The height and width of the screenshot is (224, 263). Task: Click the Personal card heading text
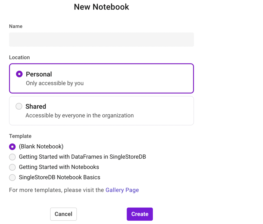coord(39,74)
